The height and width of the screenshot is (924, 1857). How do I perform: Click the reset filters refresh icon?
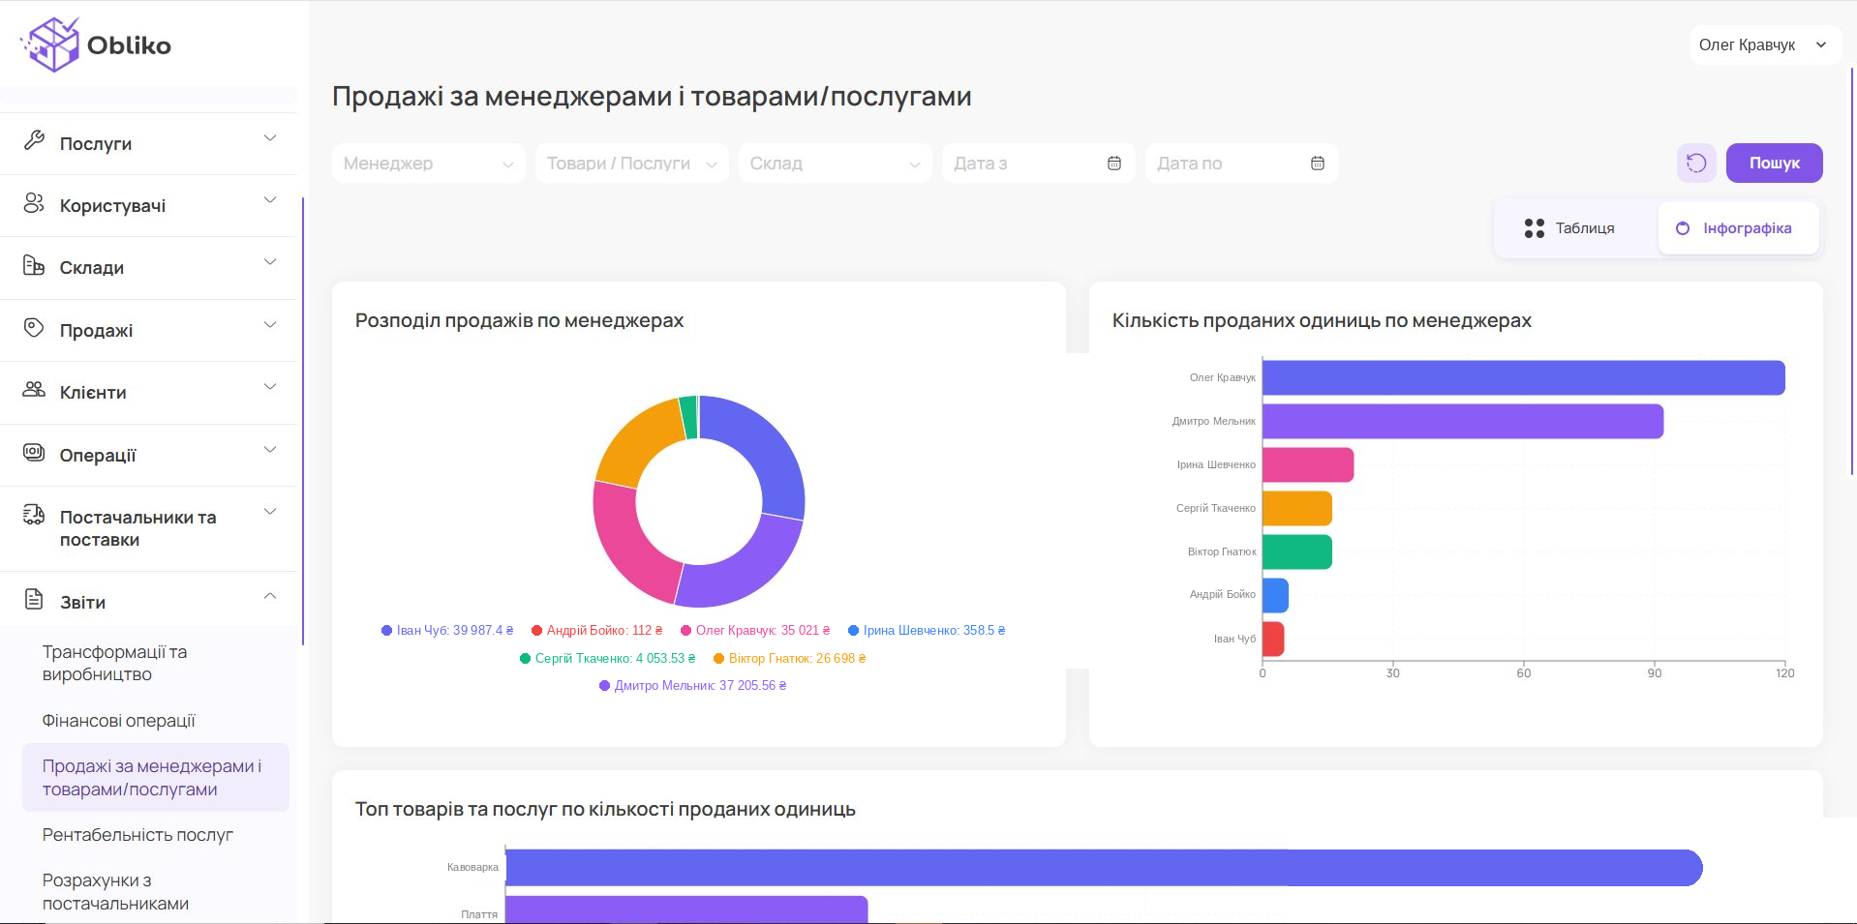pos(1696,163)
